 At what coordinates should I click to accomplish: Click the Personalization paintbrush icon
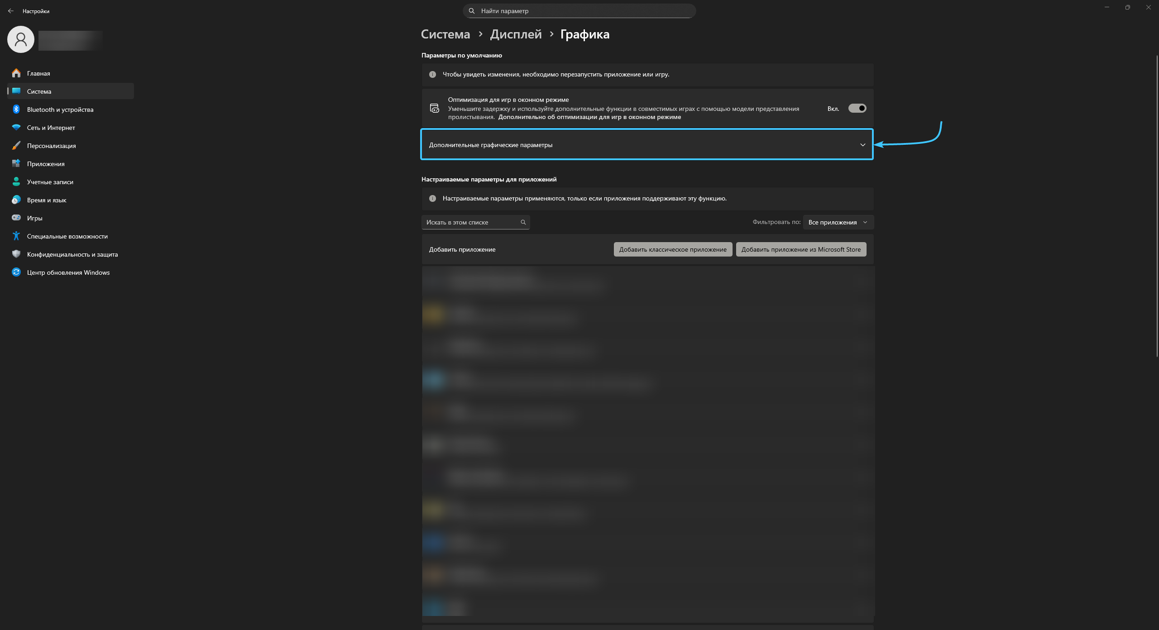coord(16,146)
